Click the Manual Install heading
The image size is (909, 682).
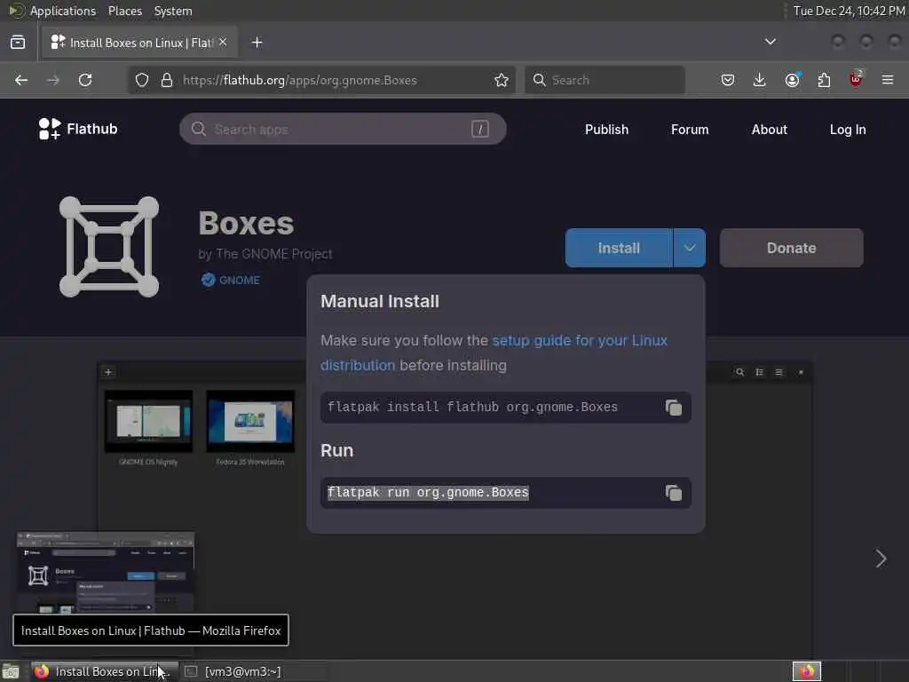tap(380, 302)
